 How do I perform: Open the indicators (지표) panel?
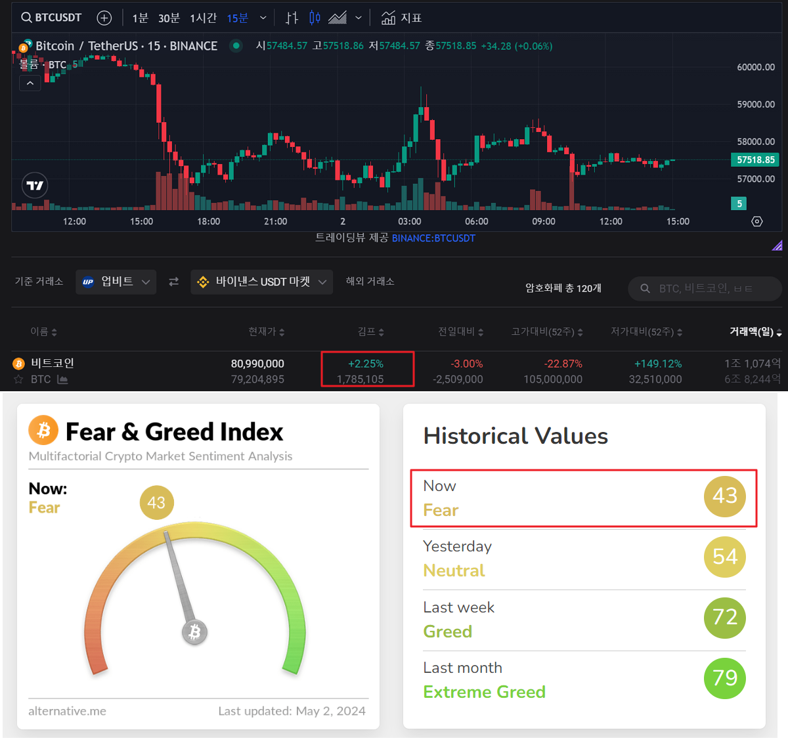pos(401,18)
